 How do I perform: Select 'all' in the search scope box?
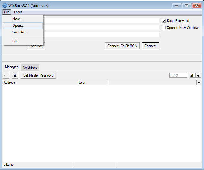pyautogui.click(x=192, y=75)
